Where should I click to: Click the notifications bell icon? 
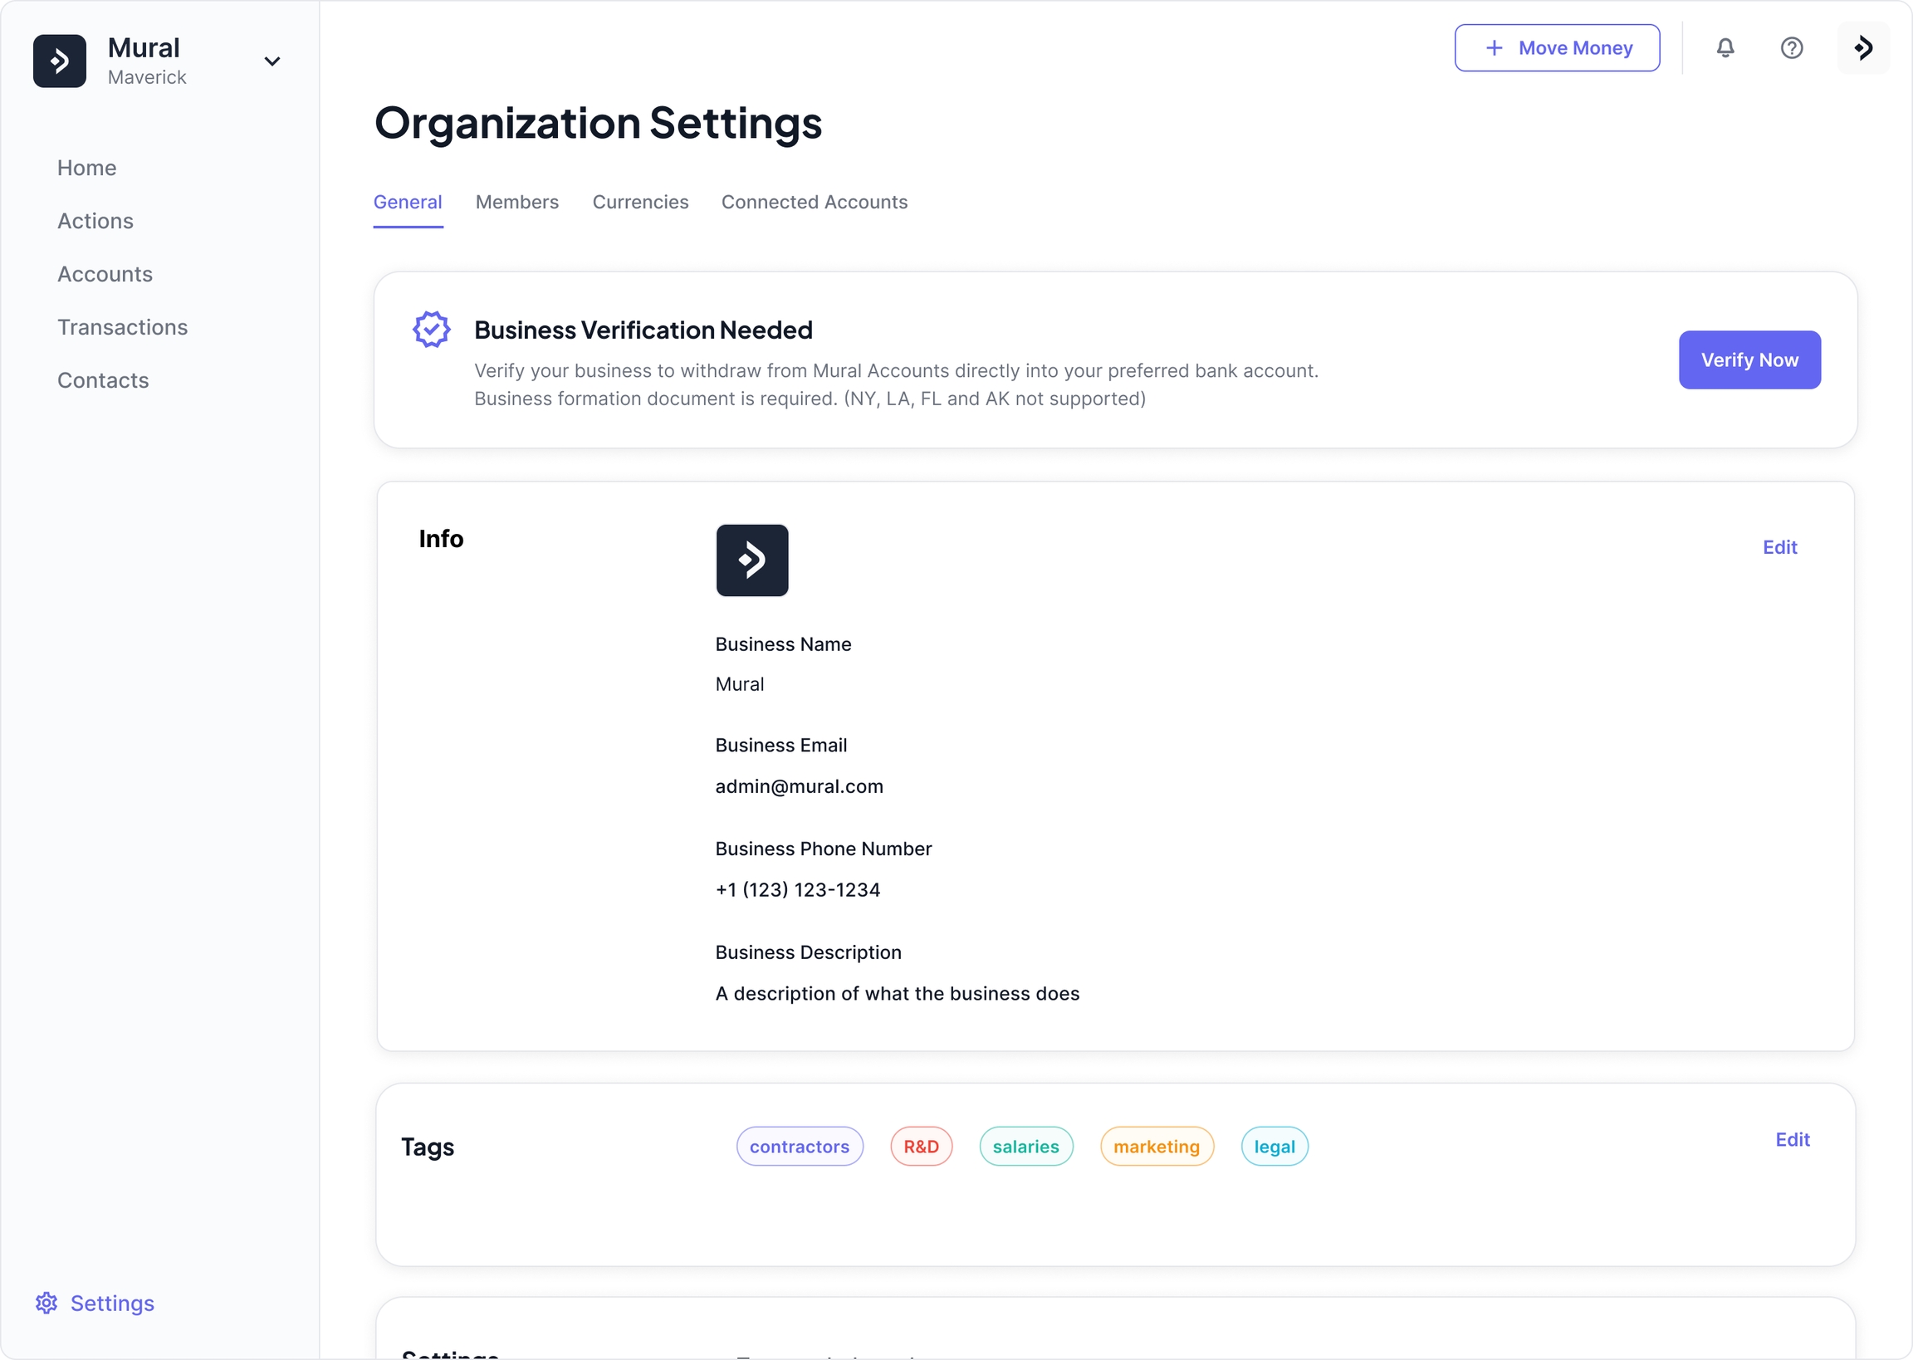point(1725,47)
